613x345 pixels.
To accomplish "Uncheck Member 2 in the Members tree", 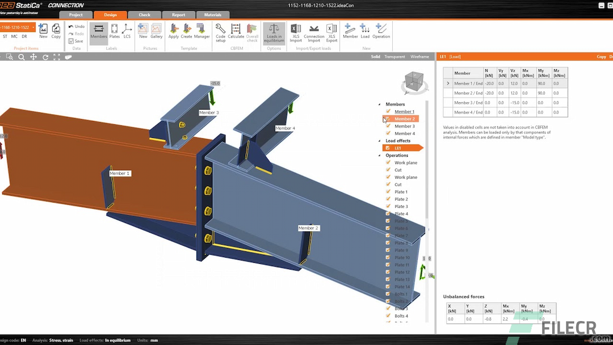I will pos(388,119).
